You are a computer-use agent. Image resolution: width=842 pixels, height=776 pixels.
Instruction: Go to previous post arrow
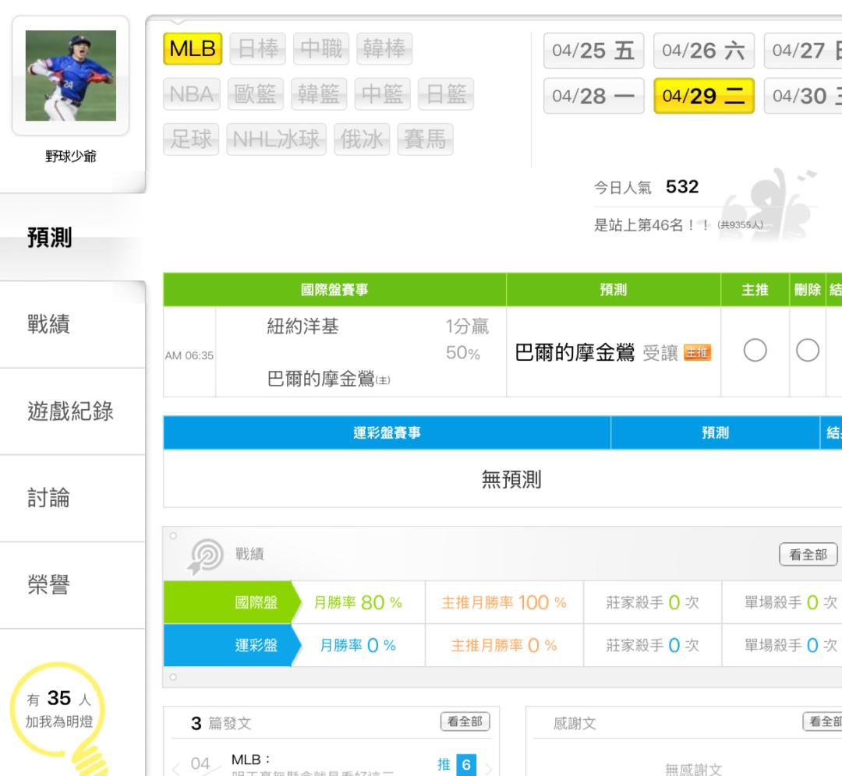tap(176, 768)
